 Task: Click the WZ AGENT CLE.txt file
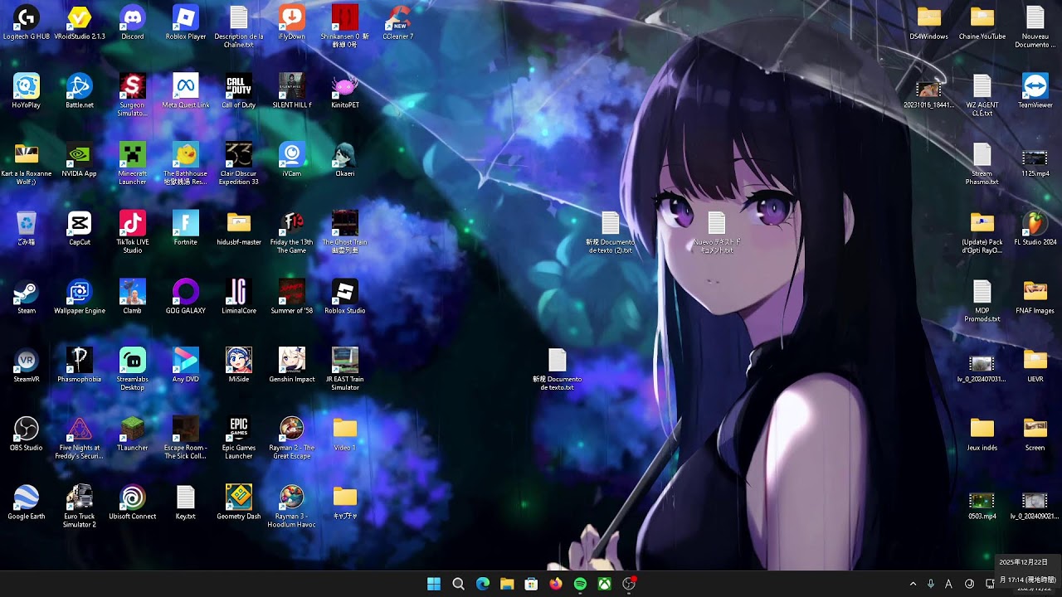pos(982,95)
